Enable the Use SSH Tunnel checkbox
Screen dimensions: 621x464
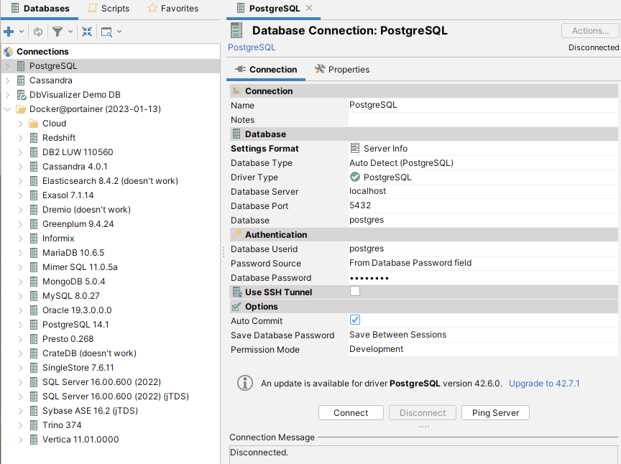pyautogui.click(x=355, y=292)
